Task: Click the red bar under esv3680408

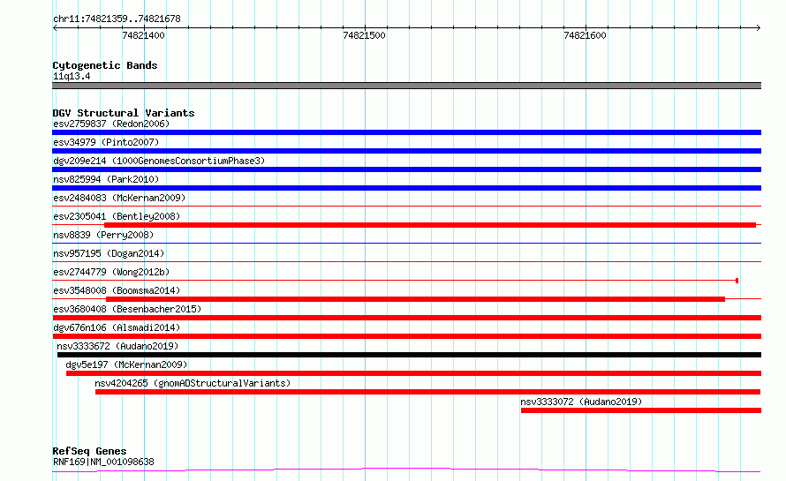Action: coord(406,318)
